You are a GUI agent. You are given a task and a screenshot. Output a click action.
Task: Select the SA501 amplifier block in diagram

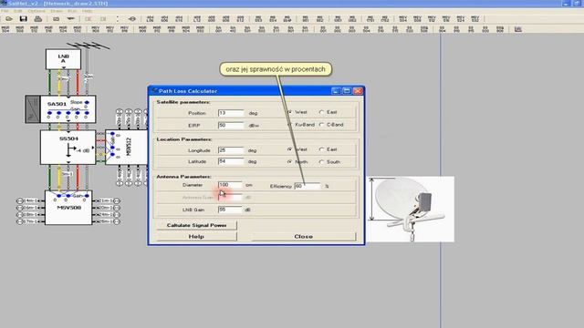(68, 109)
